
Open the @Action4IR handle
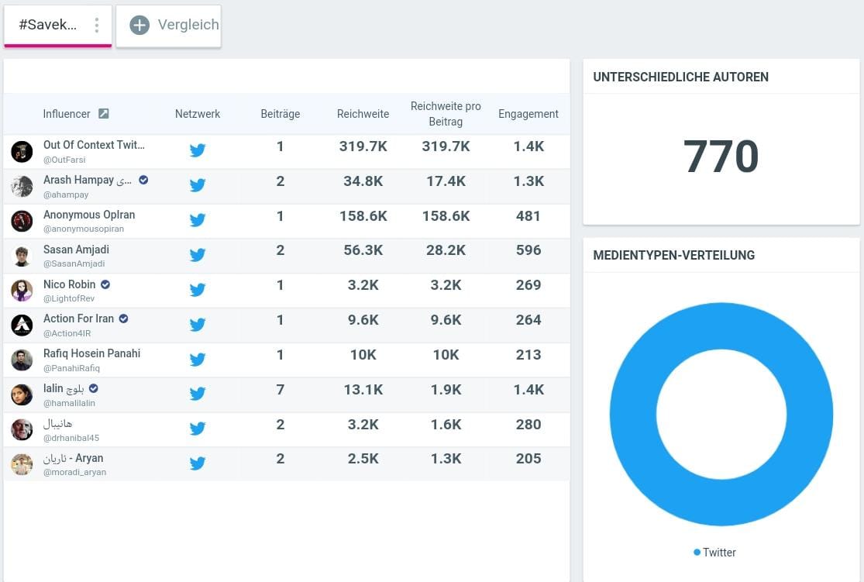point(67,333)
